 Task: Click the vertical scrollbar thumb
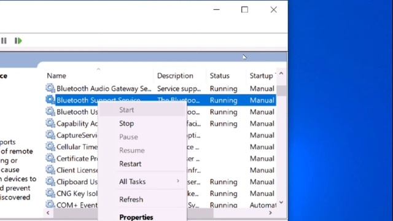coord(281,90)
